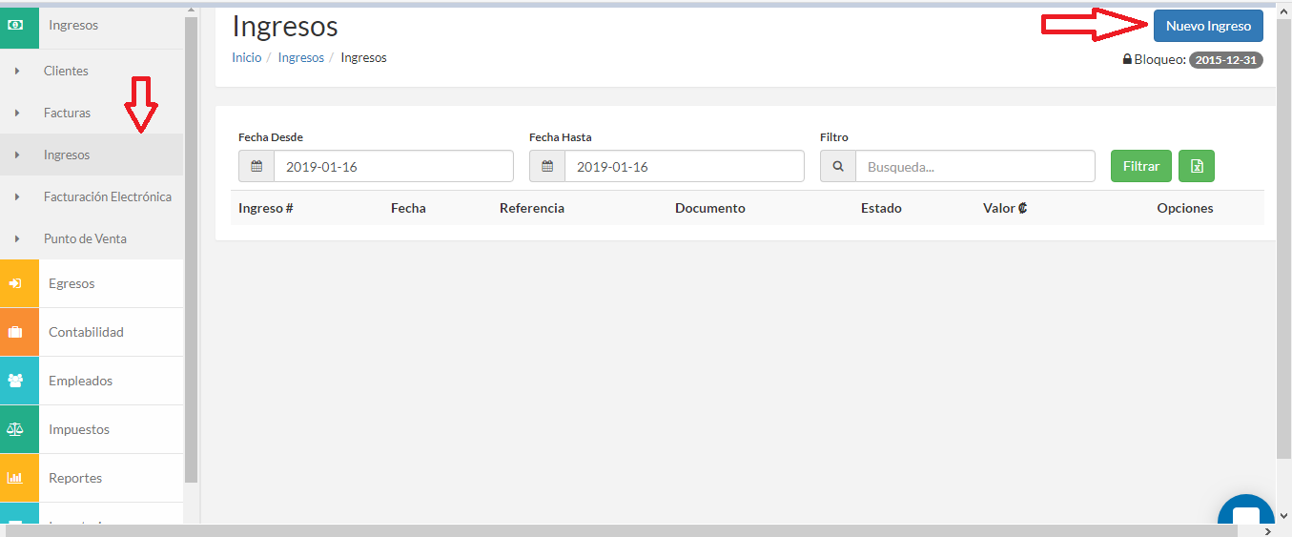Select Ingresos submenu item in sidebar
This screenshot has width=1292, height=537.
[x=67, y=155]
